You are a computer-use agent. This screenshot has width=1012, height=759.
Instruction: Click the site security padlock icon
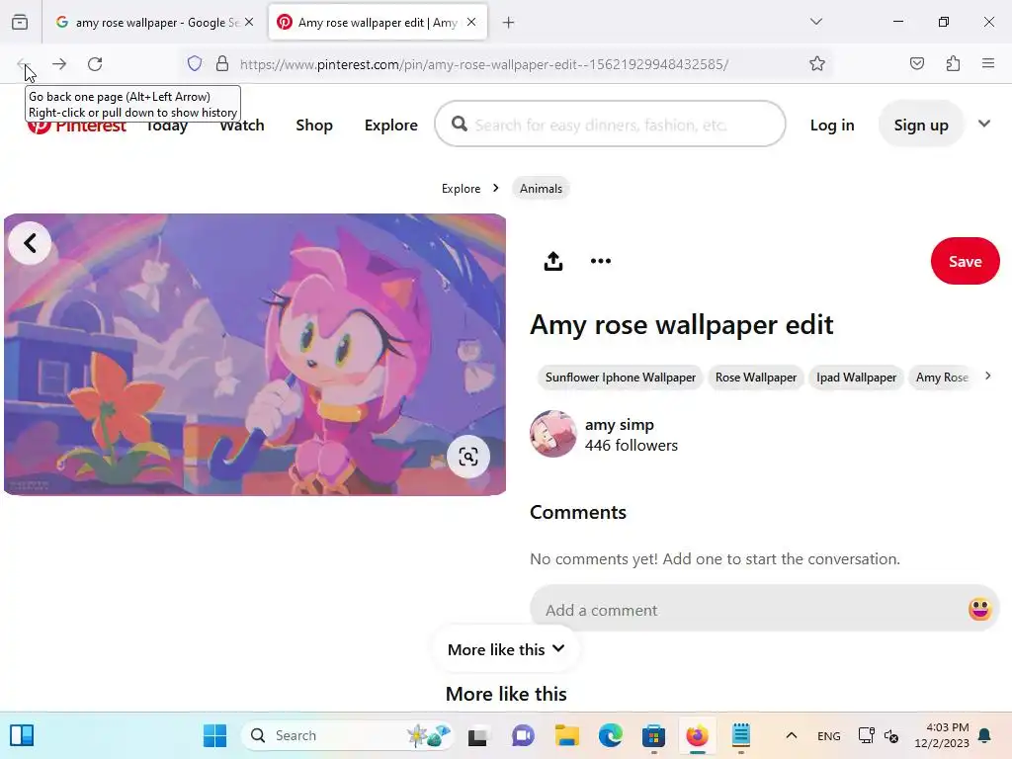click(x=222, y=63)
